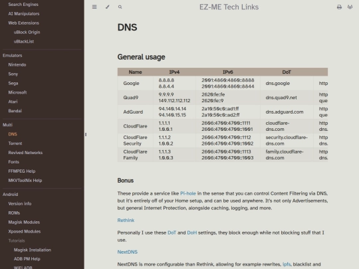
Task: Open Revived Networks page
Action: 25,153
